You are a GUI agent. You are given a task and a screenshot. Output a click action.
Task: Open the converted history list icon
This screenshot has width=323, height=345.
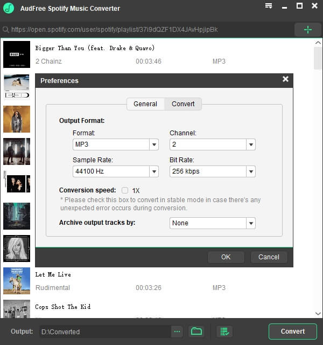(x=224, y=332)
